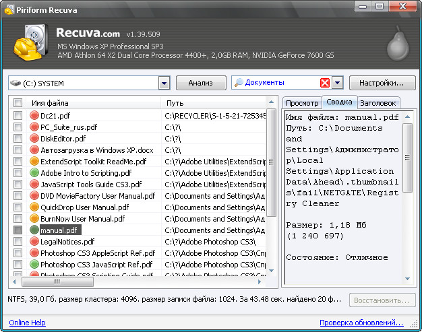Check the box for Dc21.pdf
Image resolution: width=422 pixels, height=332 pixels.
click(x=18, y=116)
